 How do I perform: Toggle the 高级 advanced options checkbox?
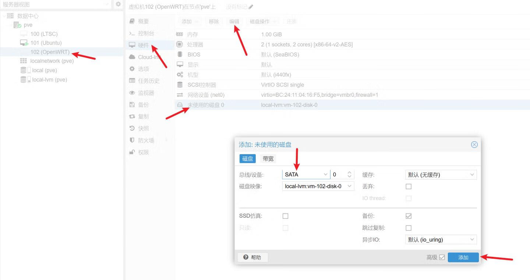pos(442,258)
